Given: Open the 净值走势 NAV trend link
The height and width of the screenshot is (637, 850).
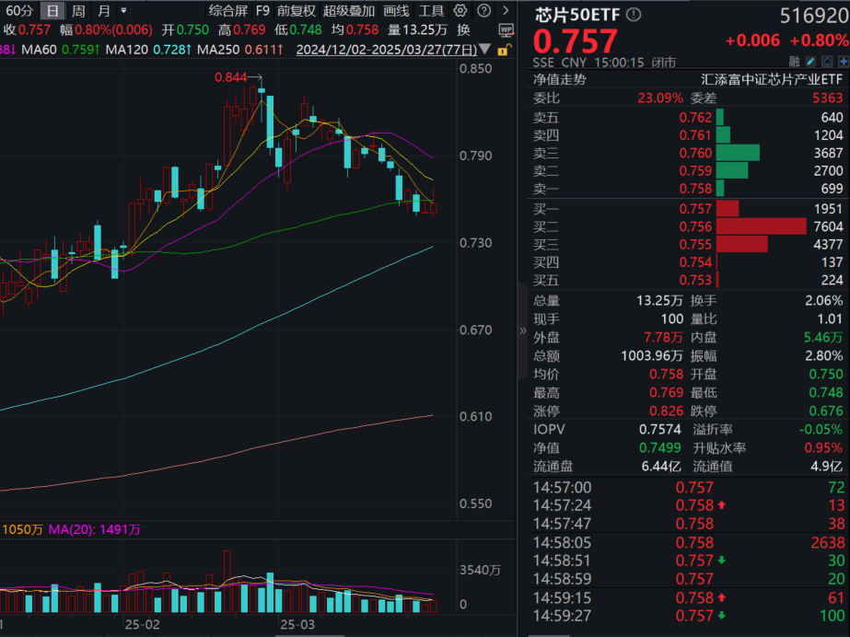Looking at the screenshot, I should tap(559, 79).
